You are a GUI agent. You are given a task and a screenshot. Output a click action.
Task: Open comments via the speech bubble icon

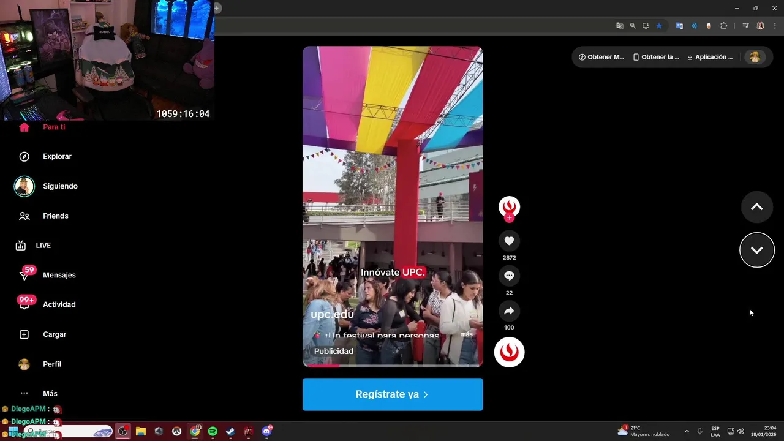click(509, 276)
